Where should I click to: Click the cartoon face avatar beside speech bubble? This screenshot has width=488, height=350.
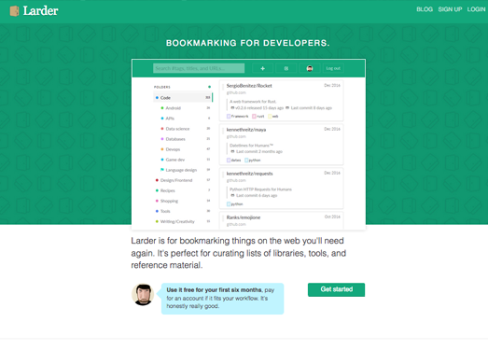click(143, 294)
